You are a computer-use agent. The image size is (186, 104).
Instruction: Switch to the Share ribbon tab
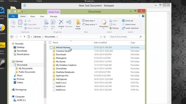click(x=33, y=16)
